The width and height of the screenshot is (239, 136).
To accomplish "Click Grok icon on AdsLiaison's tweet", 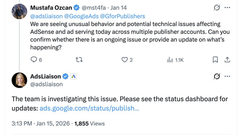I will tap(217, 76).
